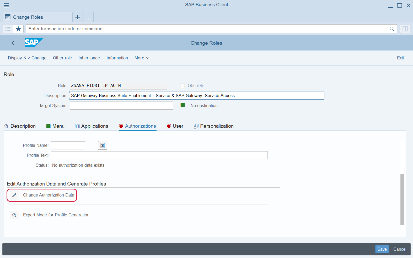Viewport: 413px width, 258px height.
Task: Click the vertical scrollbar thumb
Action: point(402,199)
